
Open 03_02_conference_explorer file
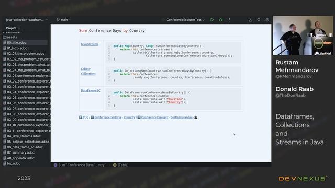tap(27, 81)
